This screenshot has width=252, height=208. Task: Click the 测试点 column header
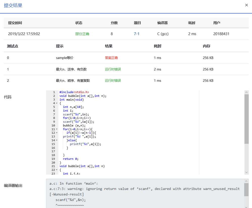pos(13,46)
